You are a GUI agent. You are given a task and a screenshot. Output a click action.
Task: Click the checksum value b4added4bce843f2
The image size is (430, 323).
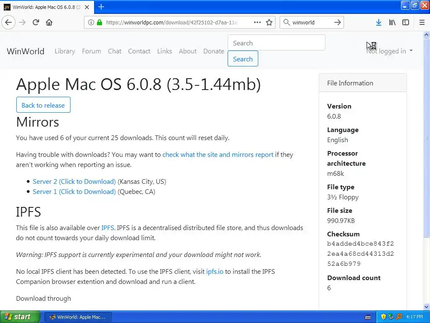[x=360, y=244]
